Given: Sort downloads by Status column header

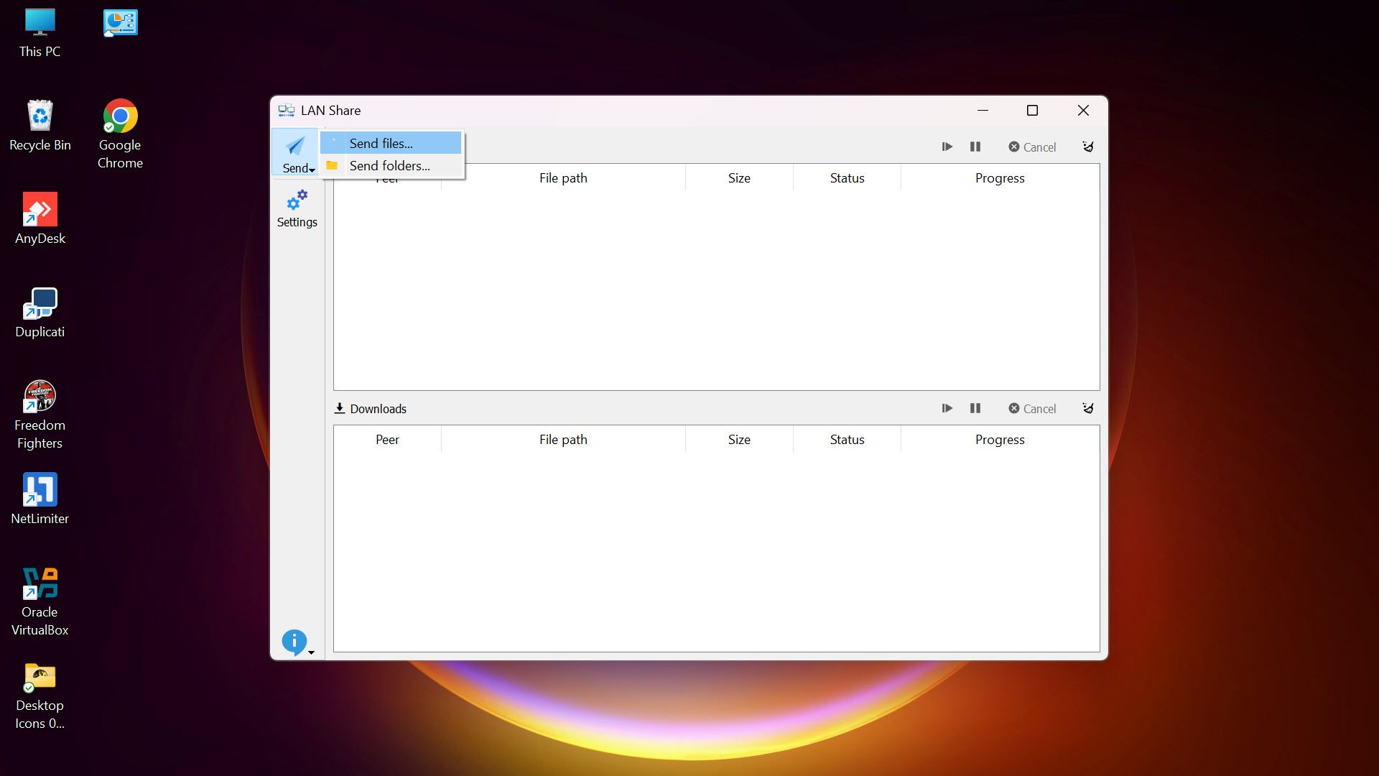Looking at the screenshot, I should (847, 440).
